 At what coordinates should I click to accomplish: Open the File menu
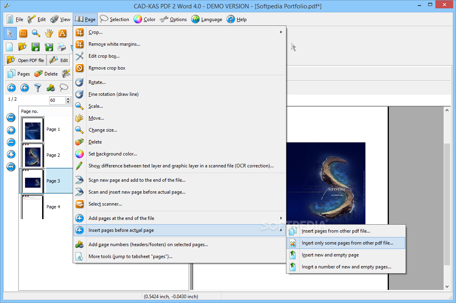point(15,19)
